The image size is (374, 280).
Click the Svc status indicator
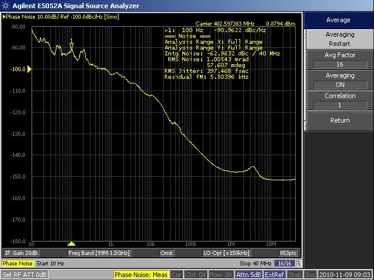pyautogui.click(x=310, y=275)
